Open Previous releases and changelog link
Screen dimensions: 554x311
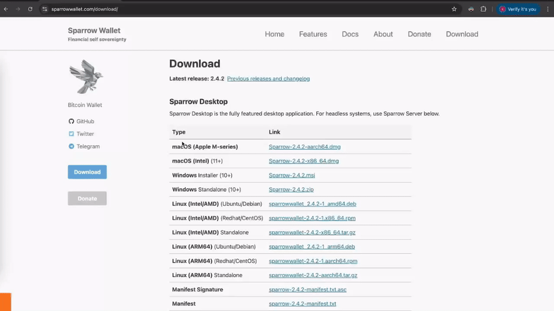(268, 79)
